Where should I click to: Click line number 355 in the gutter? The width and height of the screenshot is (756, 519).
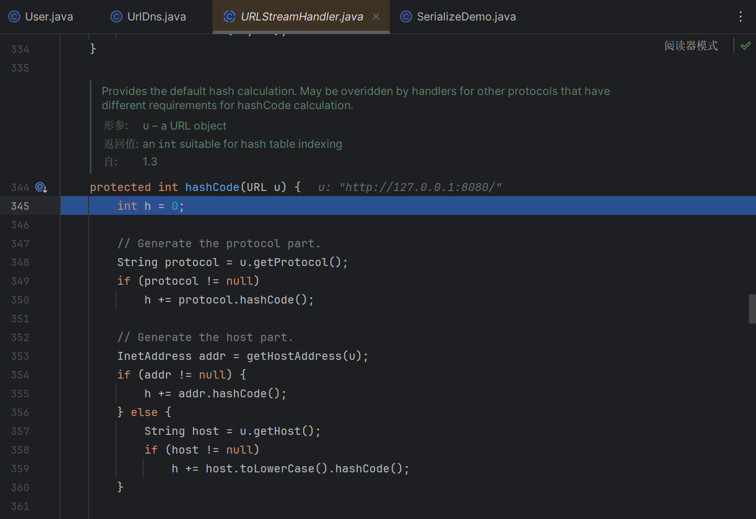coord(20,393)
